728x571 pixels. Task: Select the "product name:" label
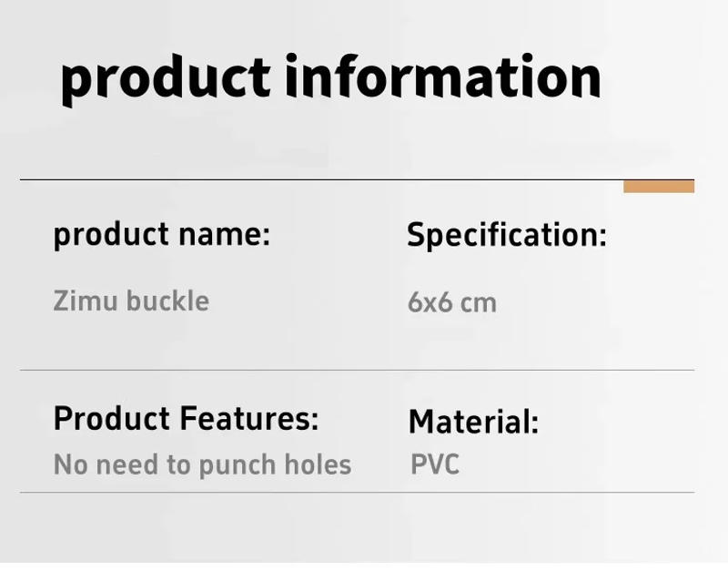[162, 235]
